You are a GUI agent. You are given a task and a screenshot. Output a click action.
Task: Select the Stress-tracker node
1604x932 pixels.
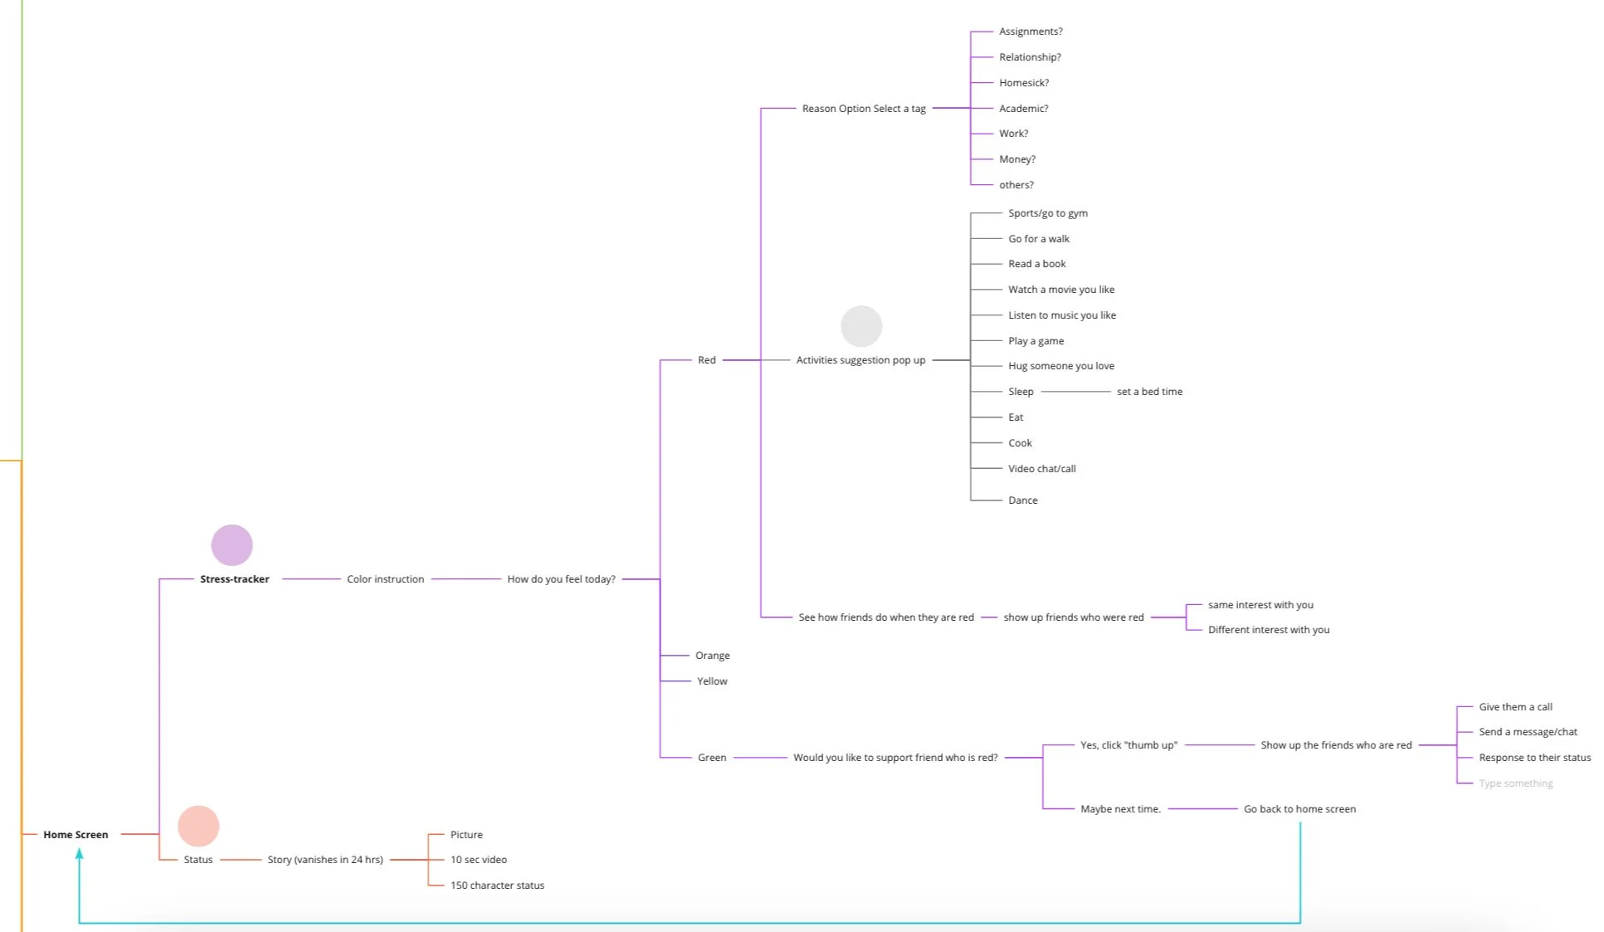(x=234, y=579)
